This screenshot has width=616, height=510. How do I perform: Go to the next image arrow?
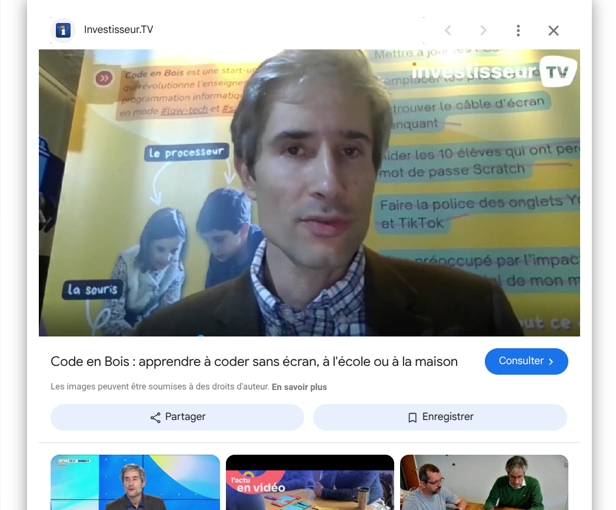(483, 30)
